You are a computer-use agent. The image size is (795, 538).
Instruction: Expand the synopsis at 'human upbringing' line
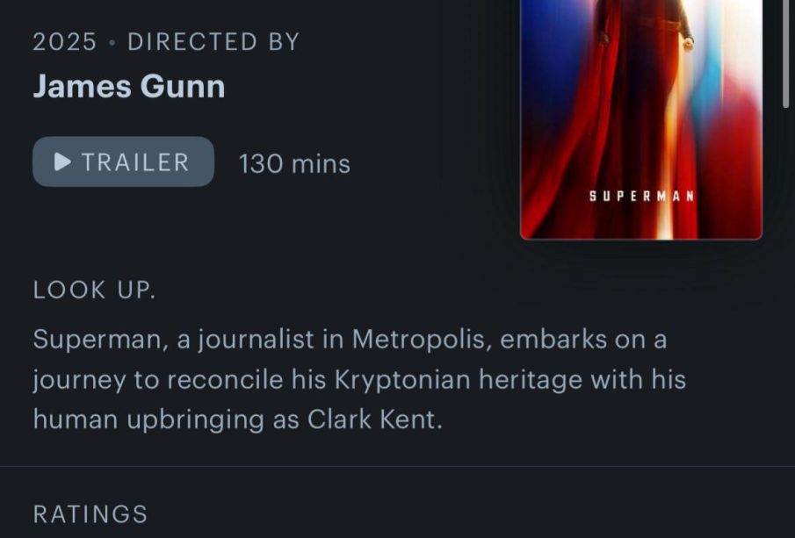(x=237, y=420)
